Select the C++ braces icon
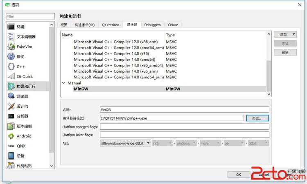 coord(11,67)
